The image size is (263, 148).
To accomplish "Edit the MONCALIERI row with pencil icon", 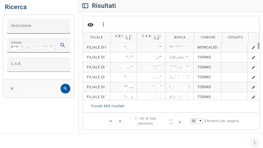I will [x=253, y=48].
